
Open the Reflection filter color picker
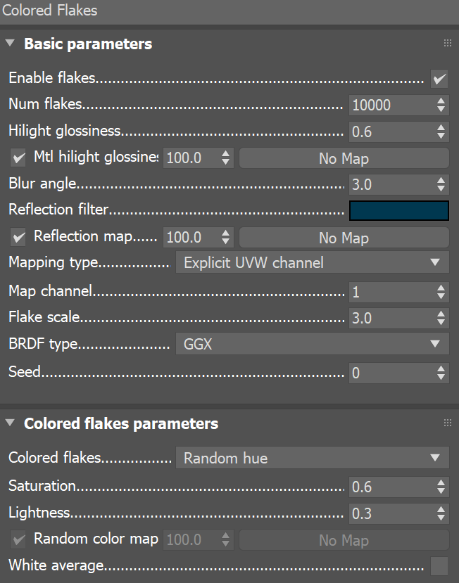tap(398, 210)
